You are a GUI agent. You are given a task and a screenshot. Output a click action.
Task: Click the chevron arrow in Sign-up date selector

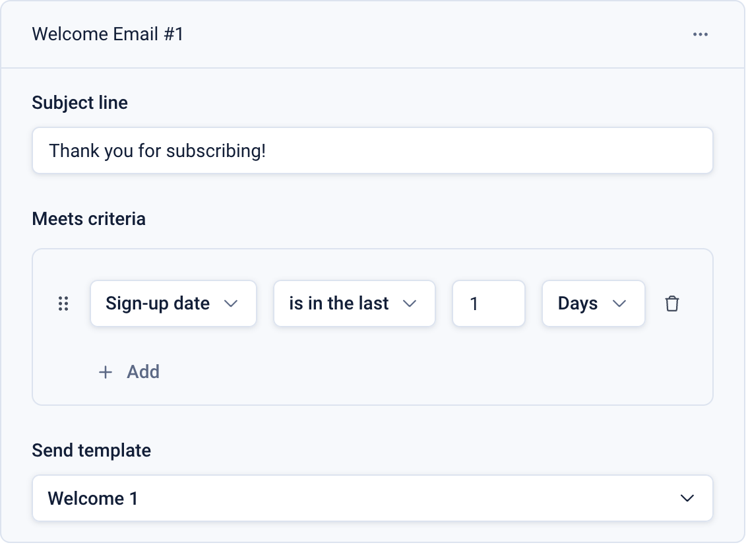[x=230, y=304]
